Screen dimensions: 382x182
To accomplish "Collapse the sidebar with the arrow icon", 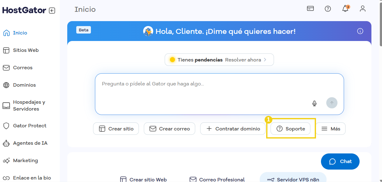I will [x=52, y=11].
